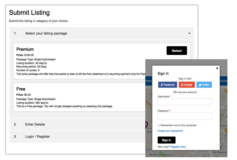Click step number 1 box
The width and height of the screenshot is (237, 160).
[15, 33]
